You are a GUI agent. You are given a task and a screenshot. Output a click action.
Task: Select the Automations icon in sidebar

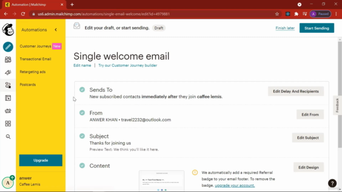coord(8,85)
